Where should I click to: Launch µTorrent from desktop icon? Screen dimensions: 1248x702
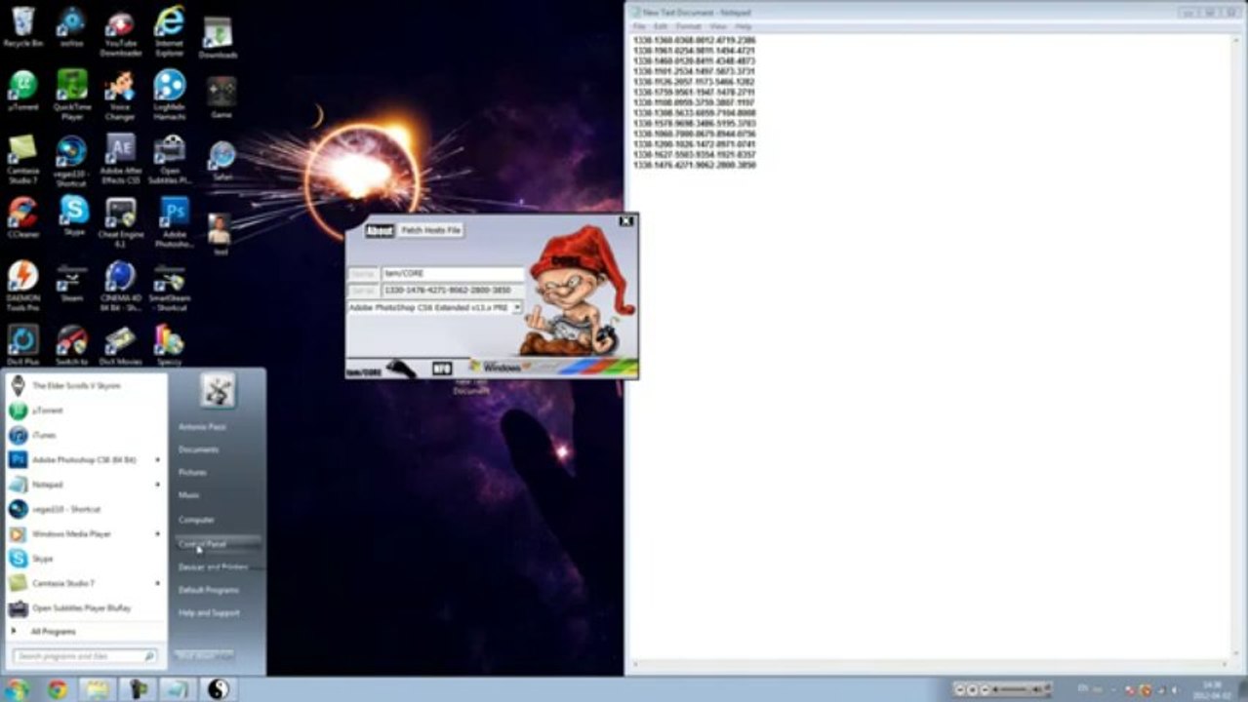[22, 91]
